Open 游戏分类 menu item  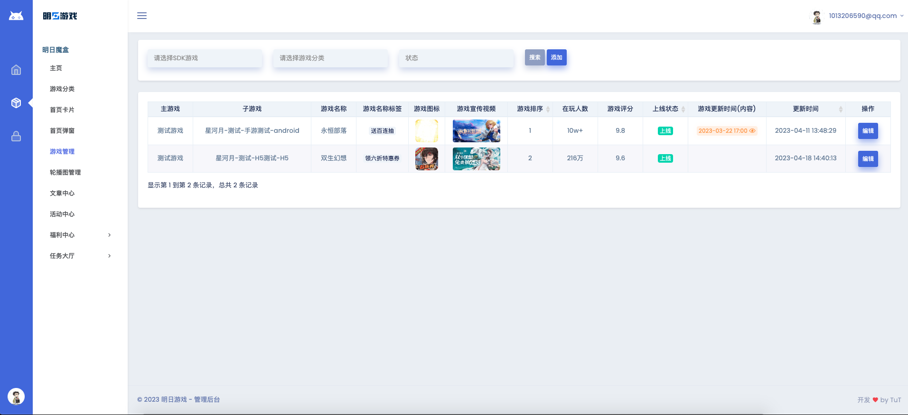pyautogui.click(x=62, y=89)
